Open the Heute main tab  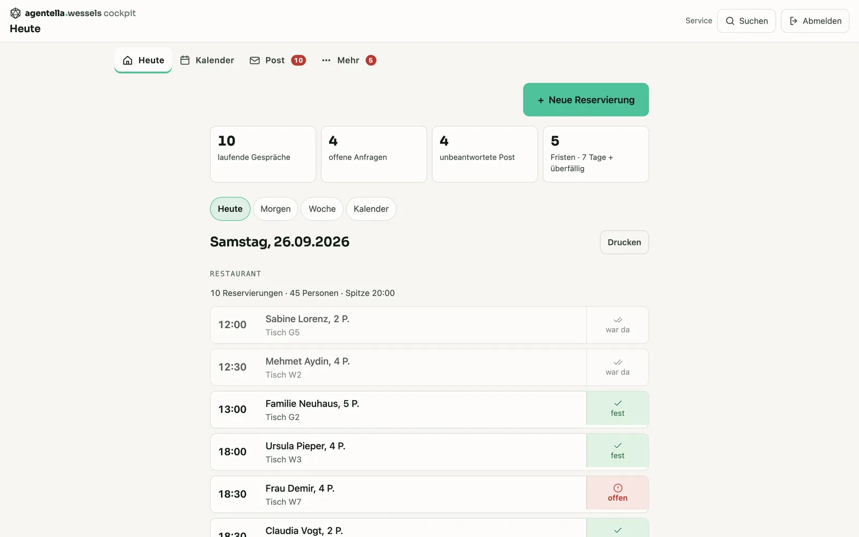pyautogui.click(x=143, y=60)
